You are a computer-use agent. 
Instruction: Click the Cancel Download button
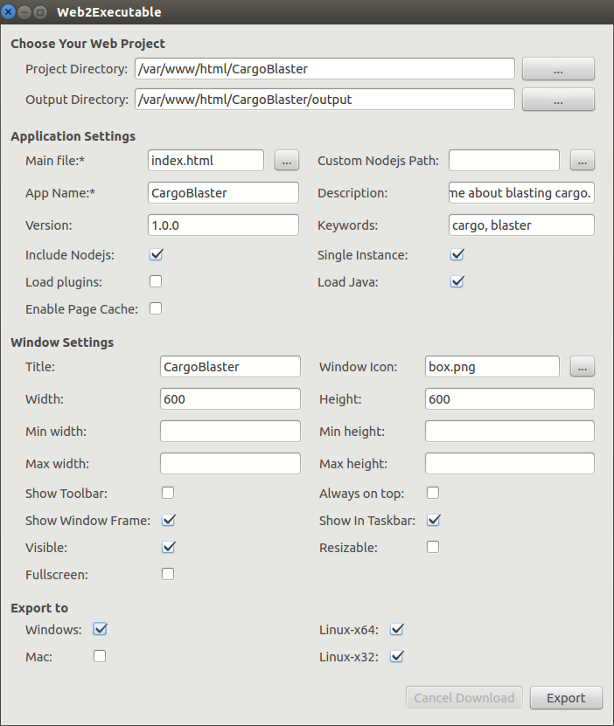click(464, 697)
